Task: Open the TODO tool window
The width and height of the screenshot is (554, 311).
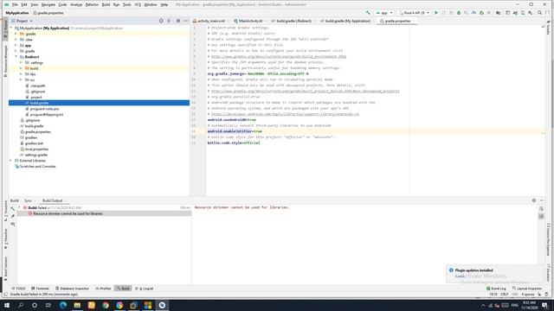Action: click(x=19, y=289)
